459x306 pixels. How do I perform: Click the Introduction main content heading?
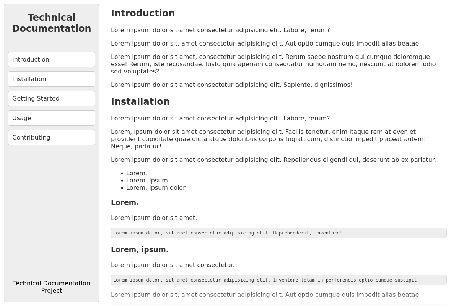click(x=143, y=13)
